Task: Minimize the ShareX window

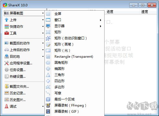Action: coord(133,5)
